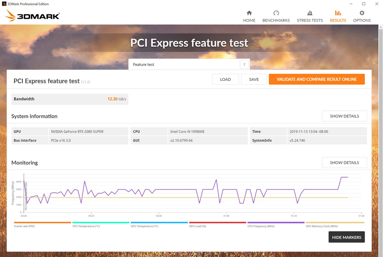Click Validate and Compare Result Online
The height and width of the screenshot is (257, 383).
pyautogui.click(x=317, y=79)
